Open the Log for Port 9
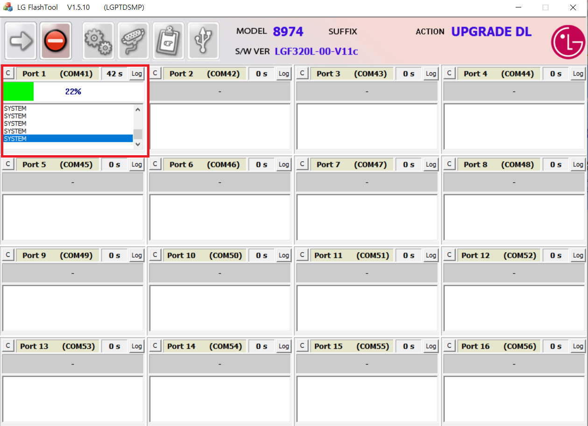Screen dimensions: 588x426 136,255
